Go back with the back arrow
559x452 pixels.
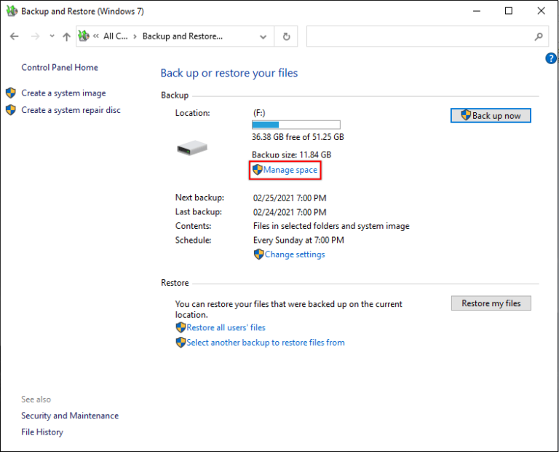[15, 36]
